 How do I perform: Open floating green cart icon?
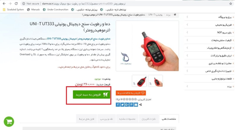pyautogui.click(x=9, y=122)
